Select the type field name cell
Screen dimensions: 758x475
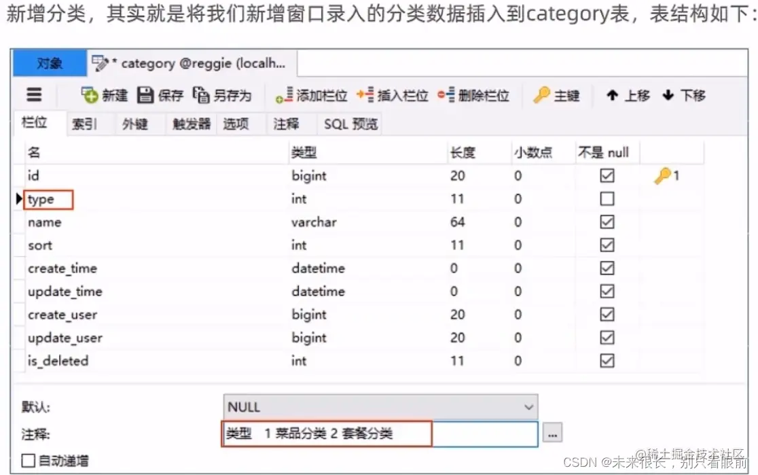click(x=157, y=199)
